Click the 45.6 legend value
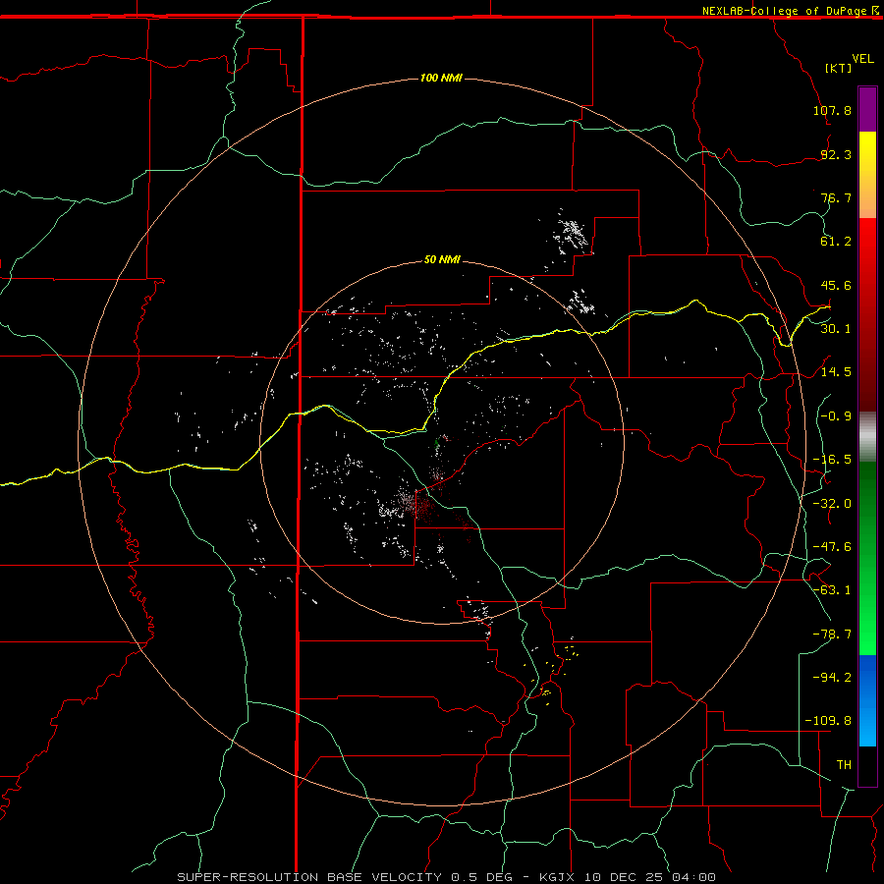This screenshot has width=884, height=884. 836,285
